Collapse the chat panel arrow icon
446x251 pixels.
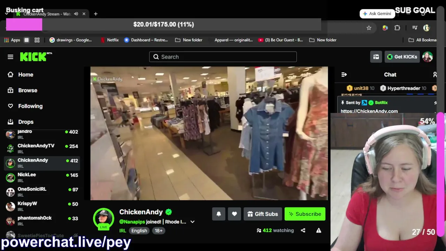click(344, 75)
